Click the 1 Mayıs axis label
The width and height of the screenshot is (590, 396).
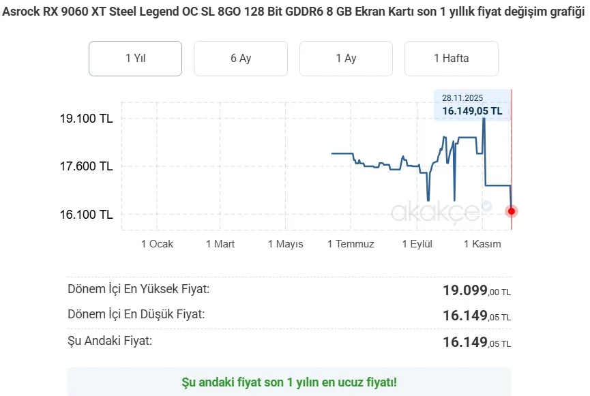[x=285, y=244]
